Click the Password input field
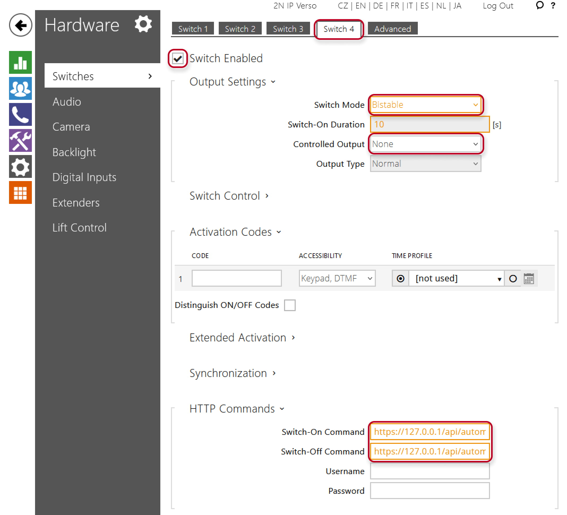The height and width of the screenshot is (515, 567). coord(430,491)
